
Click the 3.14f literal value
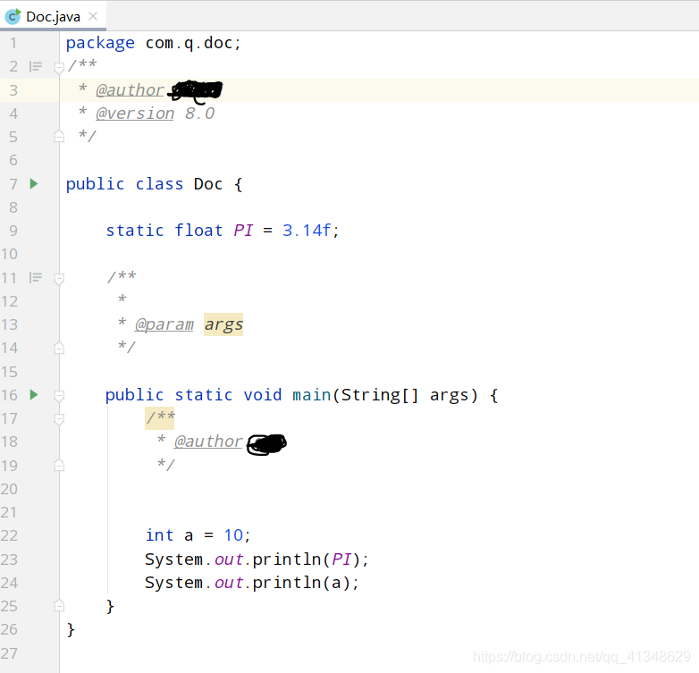point(307,230)
